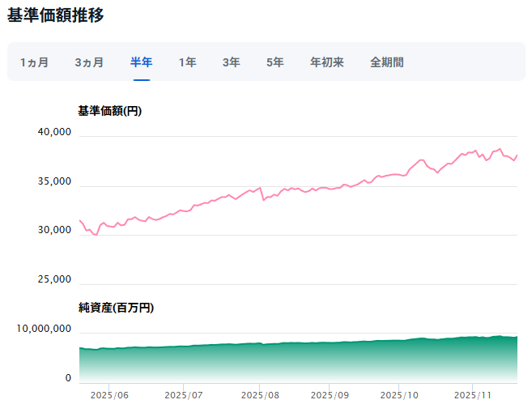
Task: Click the 30,000 y-axis value
Action: pos(55,232)
